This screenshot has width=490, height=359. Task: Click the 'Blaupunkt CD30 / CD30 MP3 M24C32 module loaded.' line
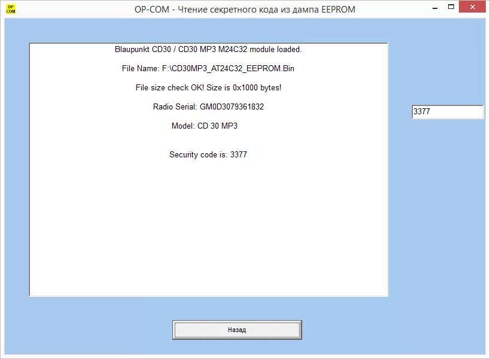pyautogui.click(x=208, y=50)
